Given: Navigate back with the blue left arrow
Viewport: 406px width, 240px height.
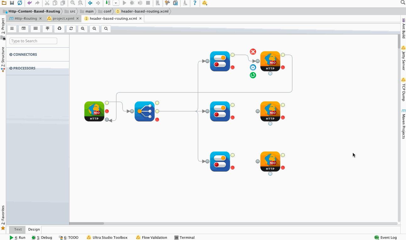Looking at the screenshot, I should (90, 3).
